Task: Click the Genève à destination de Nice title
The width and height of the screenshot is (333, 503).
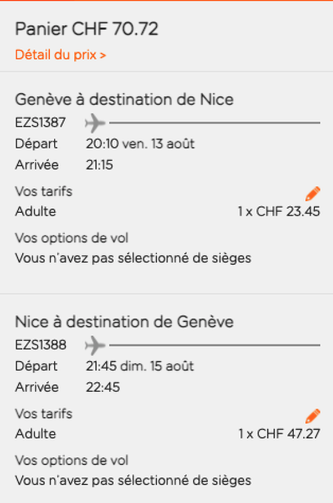Action: [124, 99]
